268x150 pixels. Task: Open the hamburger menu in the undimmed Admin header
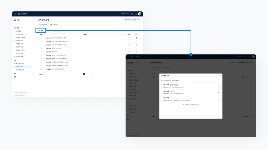(15, 14)
